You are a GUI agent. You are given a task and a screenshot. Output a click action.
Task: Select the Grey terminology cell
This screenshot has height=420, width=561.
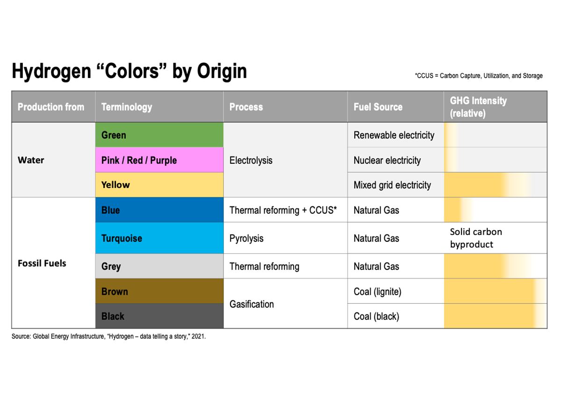tap(159, 266)
